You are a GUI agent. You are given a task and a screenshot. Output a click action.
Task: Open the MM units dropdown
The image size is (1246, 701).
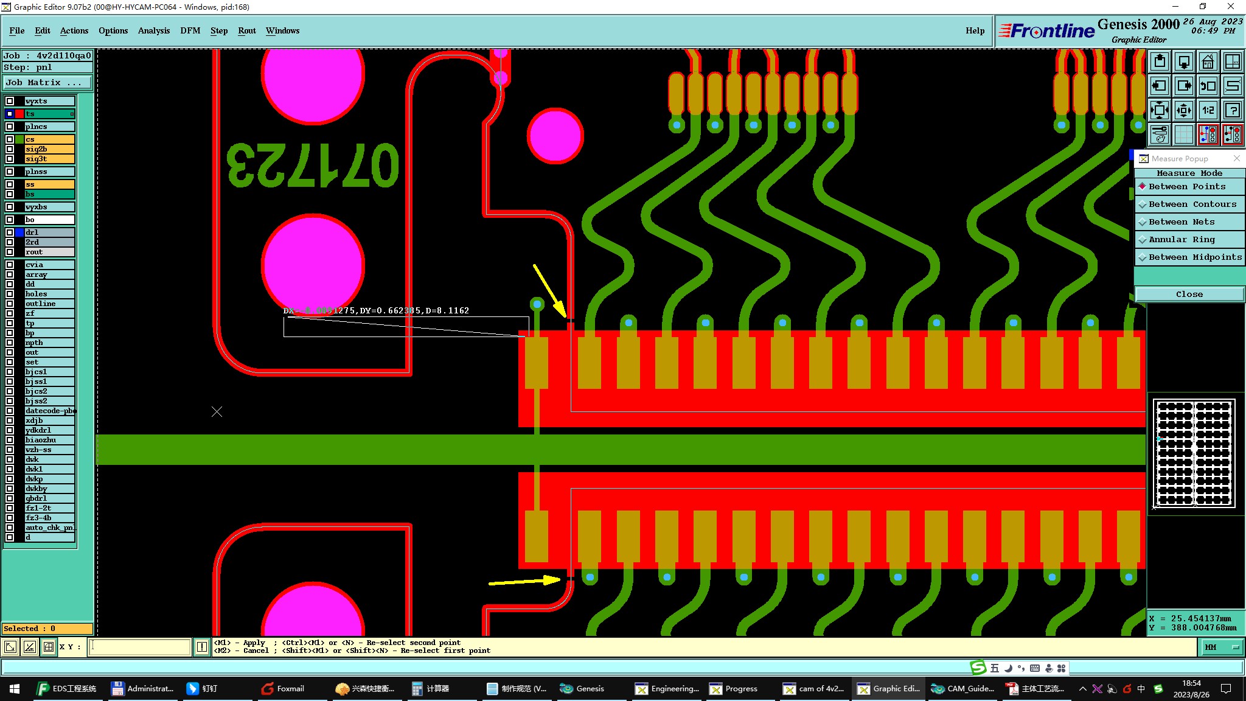click(x=1222, y=647)
